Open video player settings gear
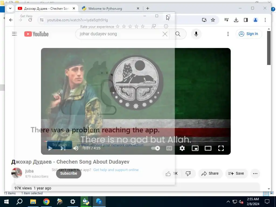The image size is (276, 207). pyautogui.click(x=182, y=148)
